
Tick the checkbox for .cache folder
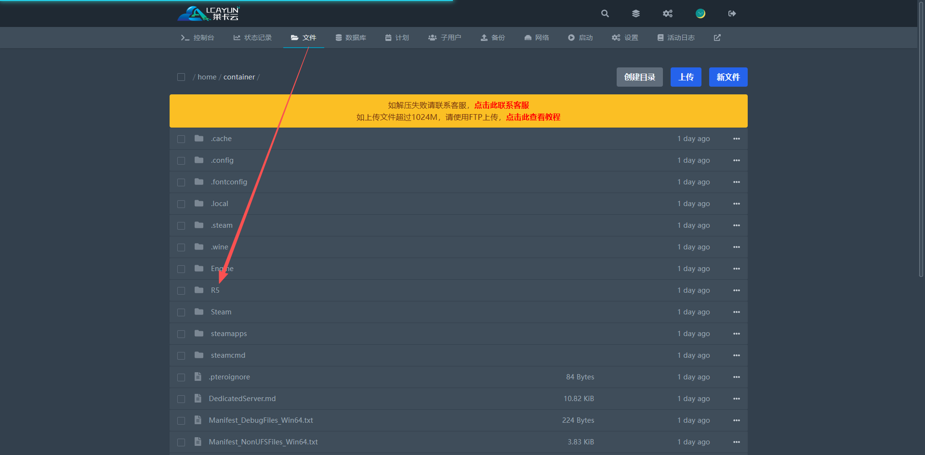[x=181, y=139]
